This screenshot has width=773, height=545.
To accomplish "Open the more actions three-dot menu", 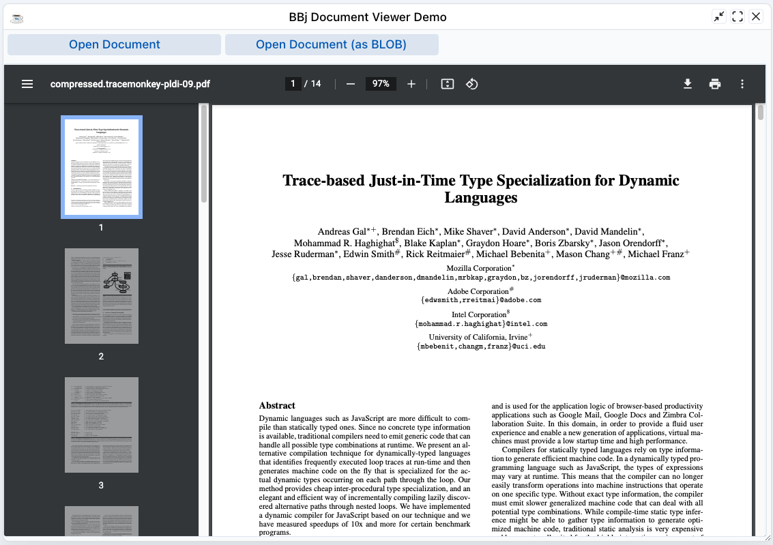I will click(x=742, y=84).
